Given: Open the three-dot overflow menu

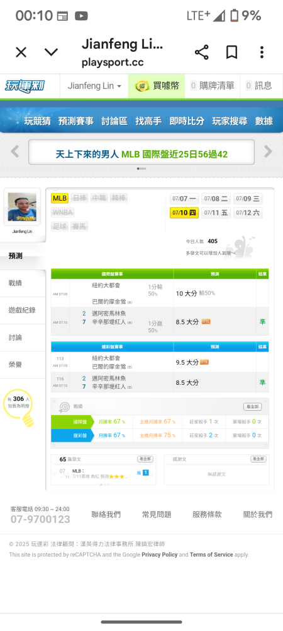Looking at the screenshot, I should [262, 52].
